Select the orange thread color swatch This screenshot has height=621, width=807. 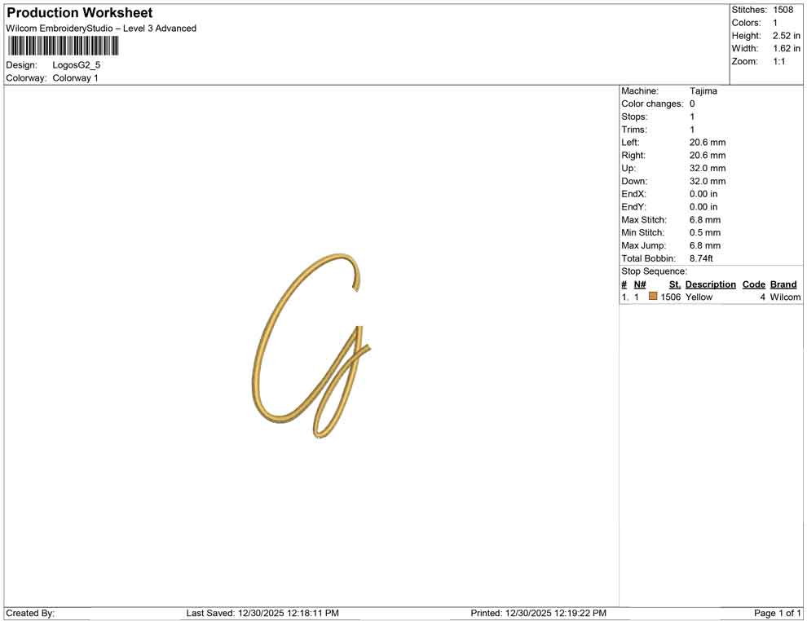(652, 297)
